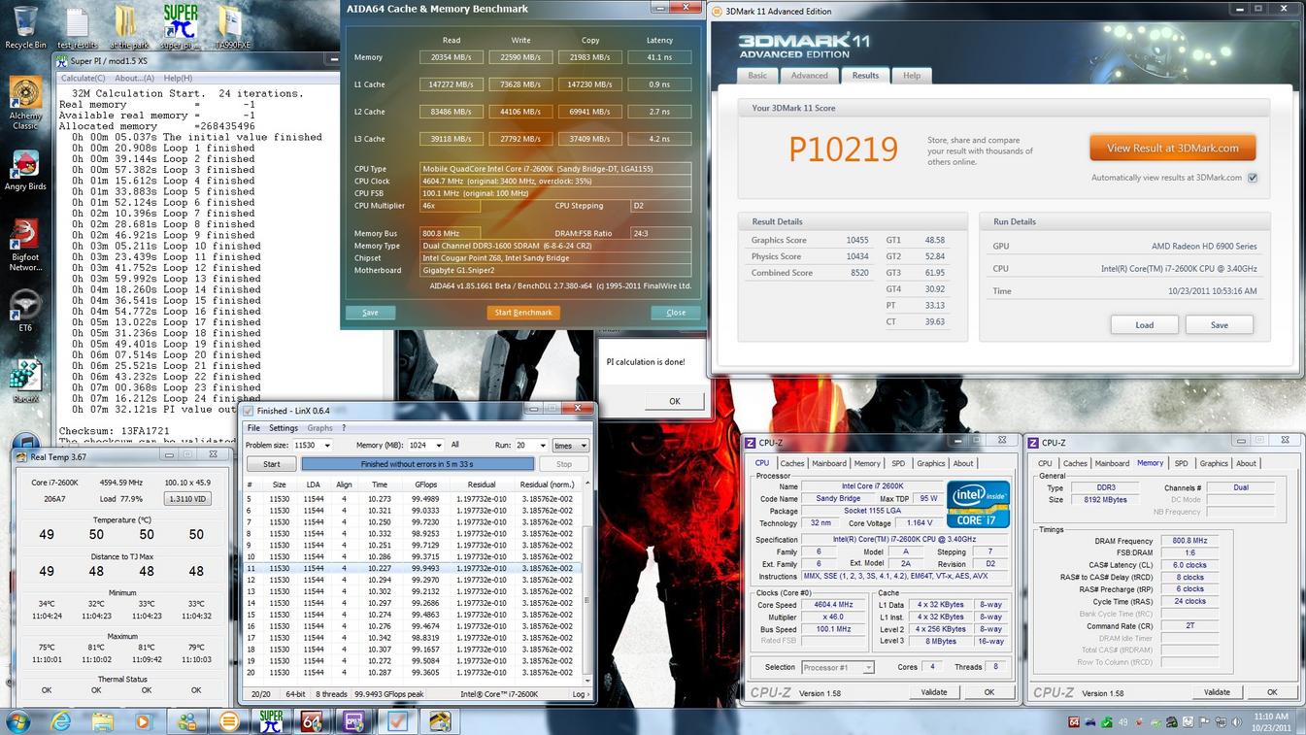Click the 3DMark Save button
This screenshot has height=735, width=1306.
pos(1219,325)
